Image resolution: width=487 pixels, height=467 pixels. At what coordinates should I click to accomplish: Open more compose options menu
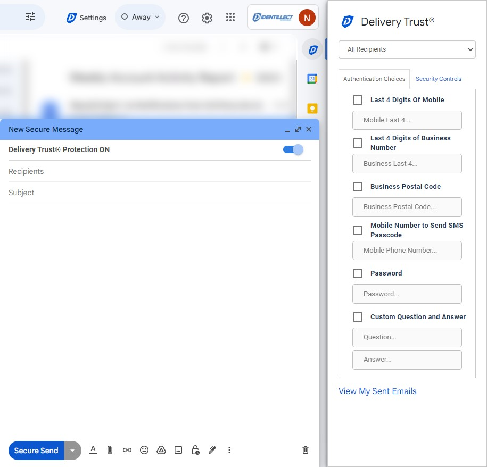pyautogui.click(x=229, y=450)
